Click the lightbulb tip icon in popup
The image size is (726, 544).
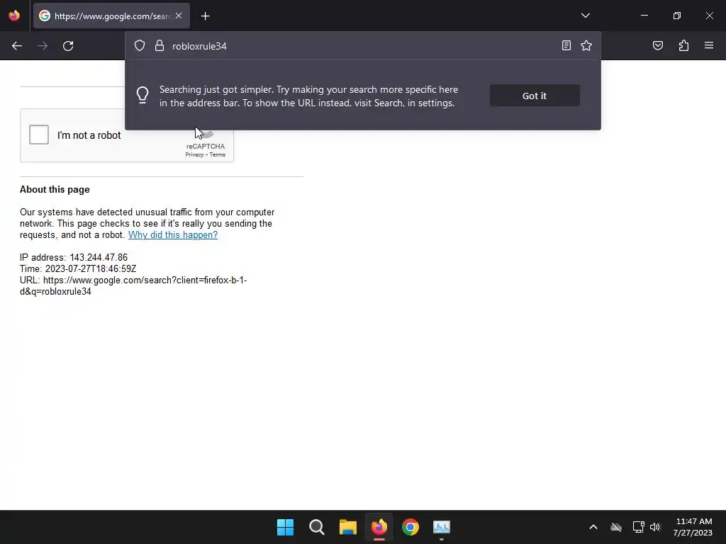(143, 96)
